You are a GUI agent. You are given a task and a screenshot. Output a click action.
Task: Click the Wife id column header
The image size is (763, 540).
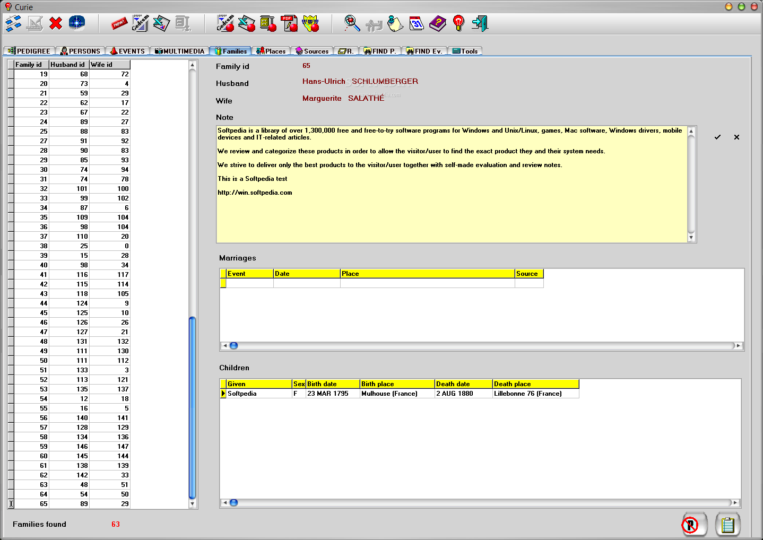click(x=109, y=65)
